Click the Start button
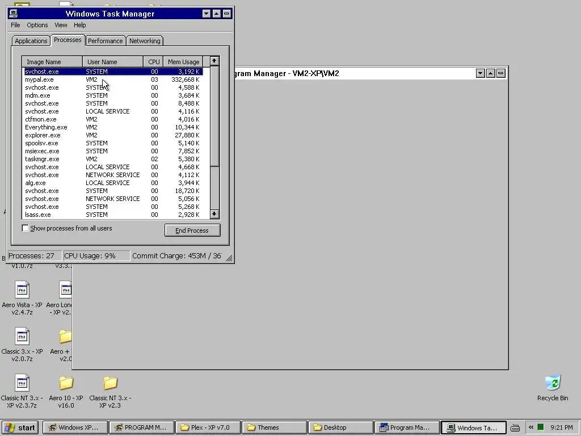 (x=20, y=427)
